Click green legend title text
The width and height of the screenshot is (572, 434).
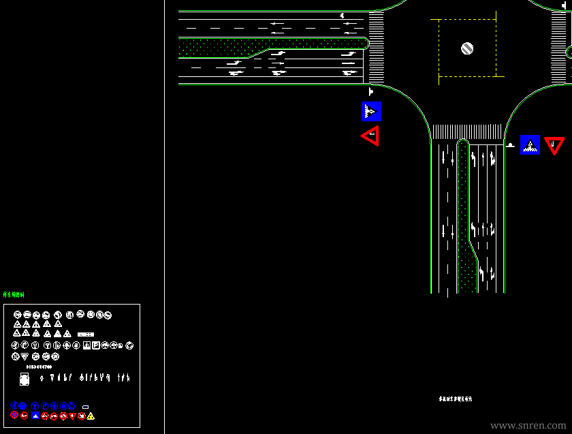(x=14, y=294)
